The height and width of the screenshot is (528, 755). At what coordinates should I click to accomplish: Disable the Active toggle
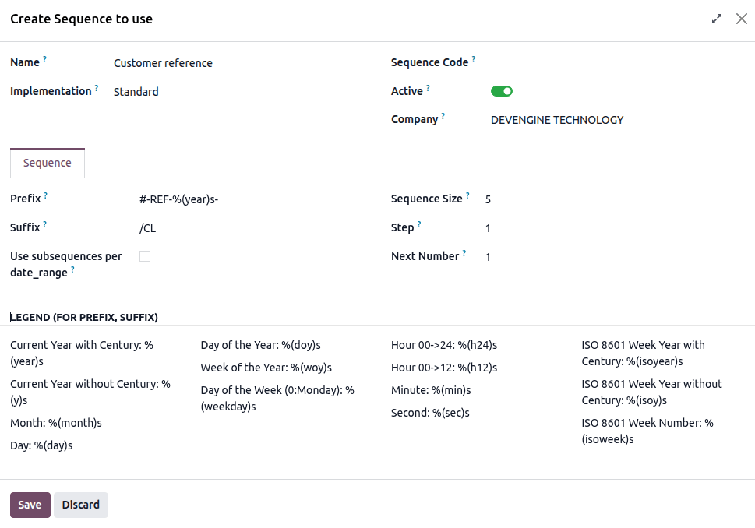click(502, 91)
